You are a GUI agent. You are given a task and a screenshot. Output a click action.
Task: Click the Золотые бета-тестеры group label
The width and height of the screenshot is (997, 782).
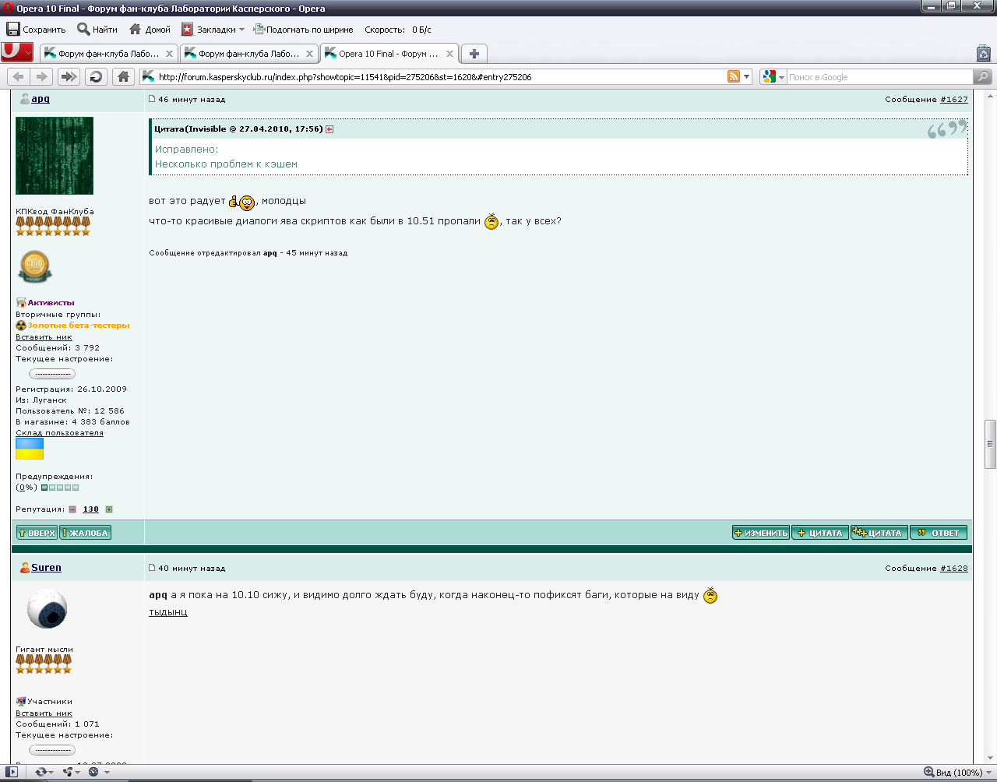pos(79,326)
